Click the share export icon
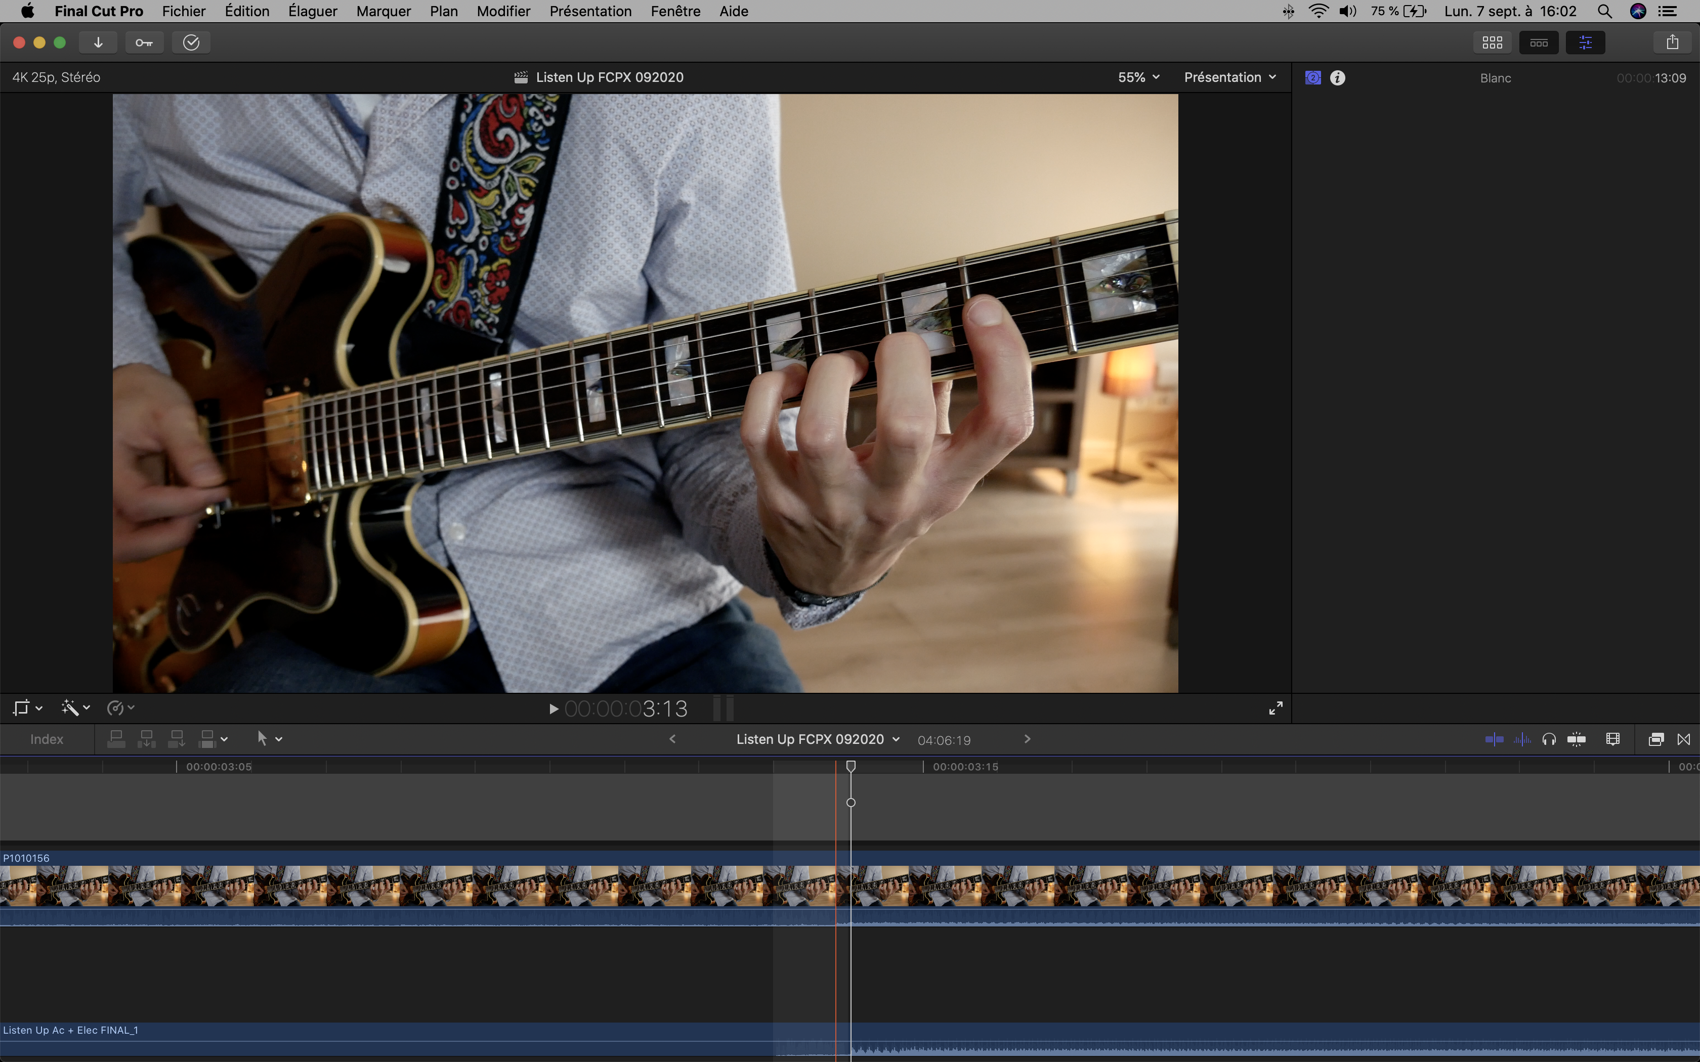 coord(1672,43)
